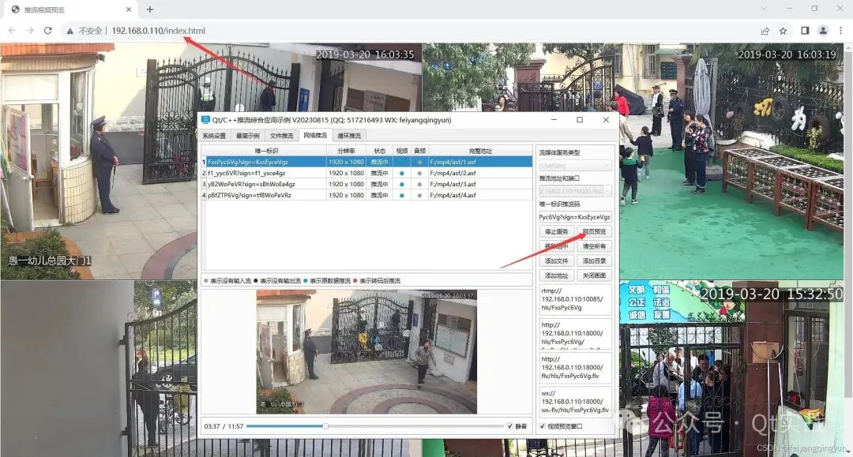Click the forward navigation arrow in the browser
Image resolution: width=853 pixels, height=457 pixels.
tap(30, 30)
